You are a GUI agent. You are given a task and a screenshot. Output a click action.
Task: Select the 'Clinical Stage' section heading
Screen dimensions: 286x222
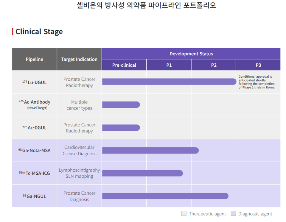(39, 32)
